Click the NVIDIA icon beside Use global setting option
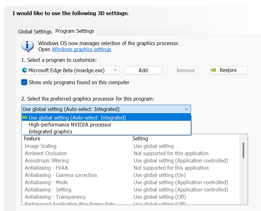The width and height of the screenshot is (261, 211). [25, 117]
